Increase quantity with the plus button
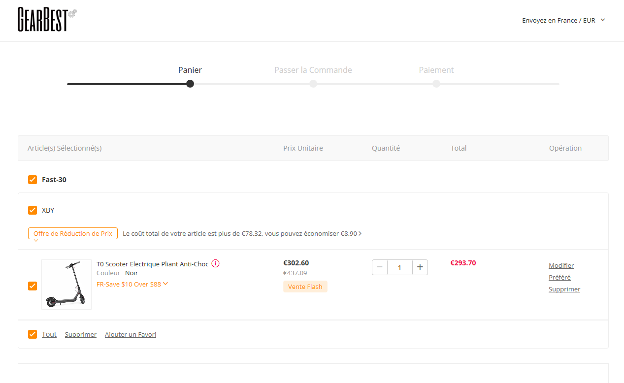Image resolution: width=624 pixels, height=383 pixels. click(x=420, y=267)
